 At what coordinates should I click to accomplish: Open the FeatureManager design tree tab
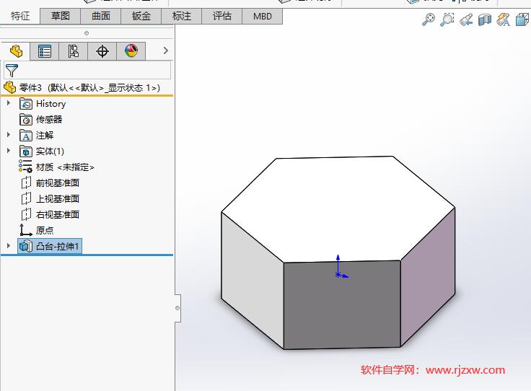16,51
